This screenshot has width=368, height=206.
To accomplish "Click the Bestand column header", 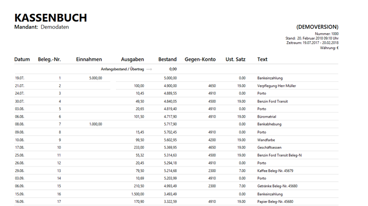I will click(167, 59).
